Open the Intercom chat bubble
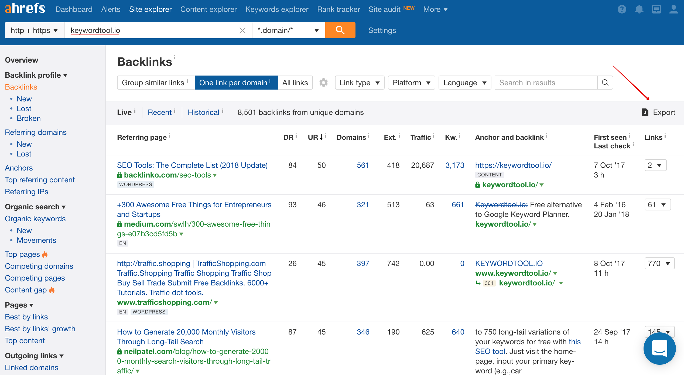Image resolution: width=684 pixels, height=375 pixels. click(659, 348)
